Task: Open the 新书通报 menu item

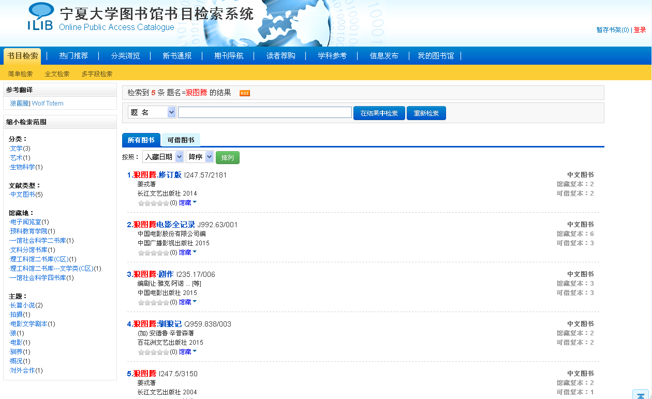Action: pyautogui.click(x=177, y=56)
